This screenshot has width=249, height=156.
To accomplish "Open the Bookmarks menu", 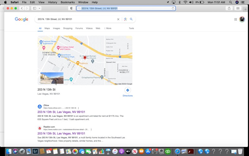I will click(68, 2).
